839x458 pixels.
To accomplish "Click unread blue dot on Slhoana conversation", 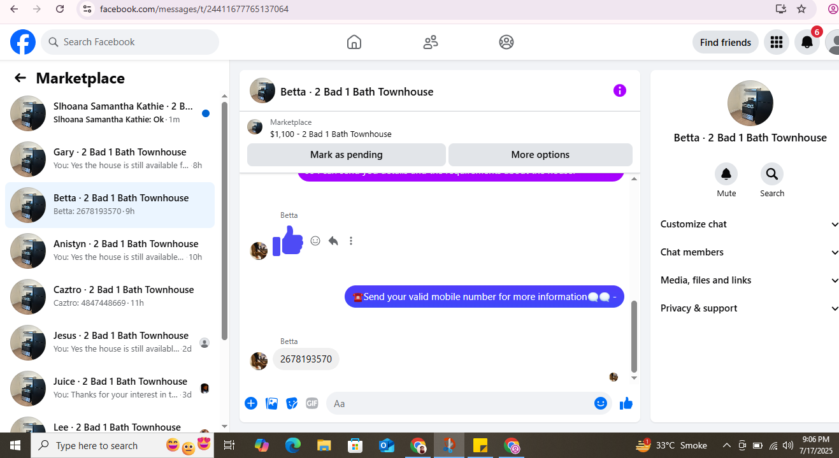I will [x=206, y=113].
